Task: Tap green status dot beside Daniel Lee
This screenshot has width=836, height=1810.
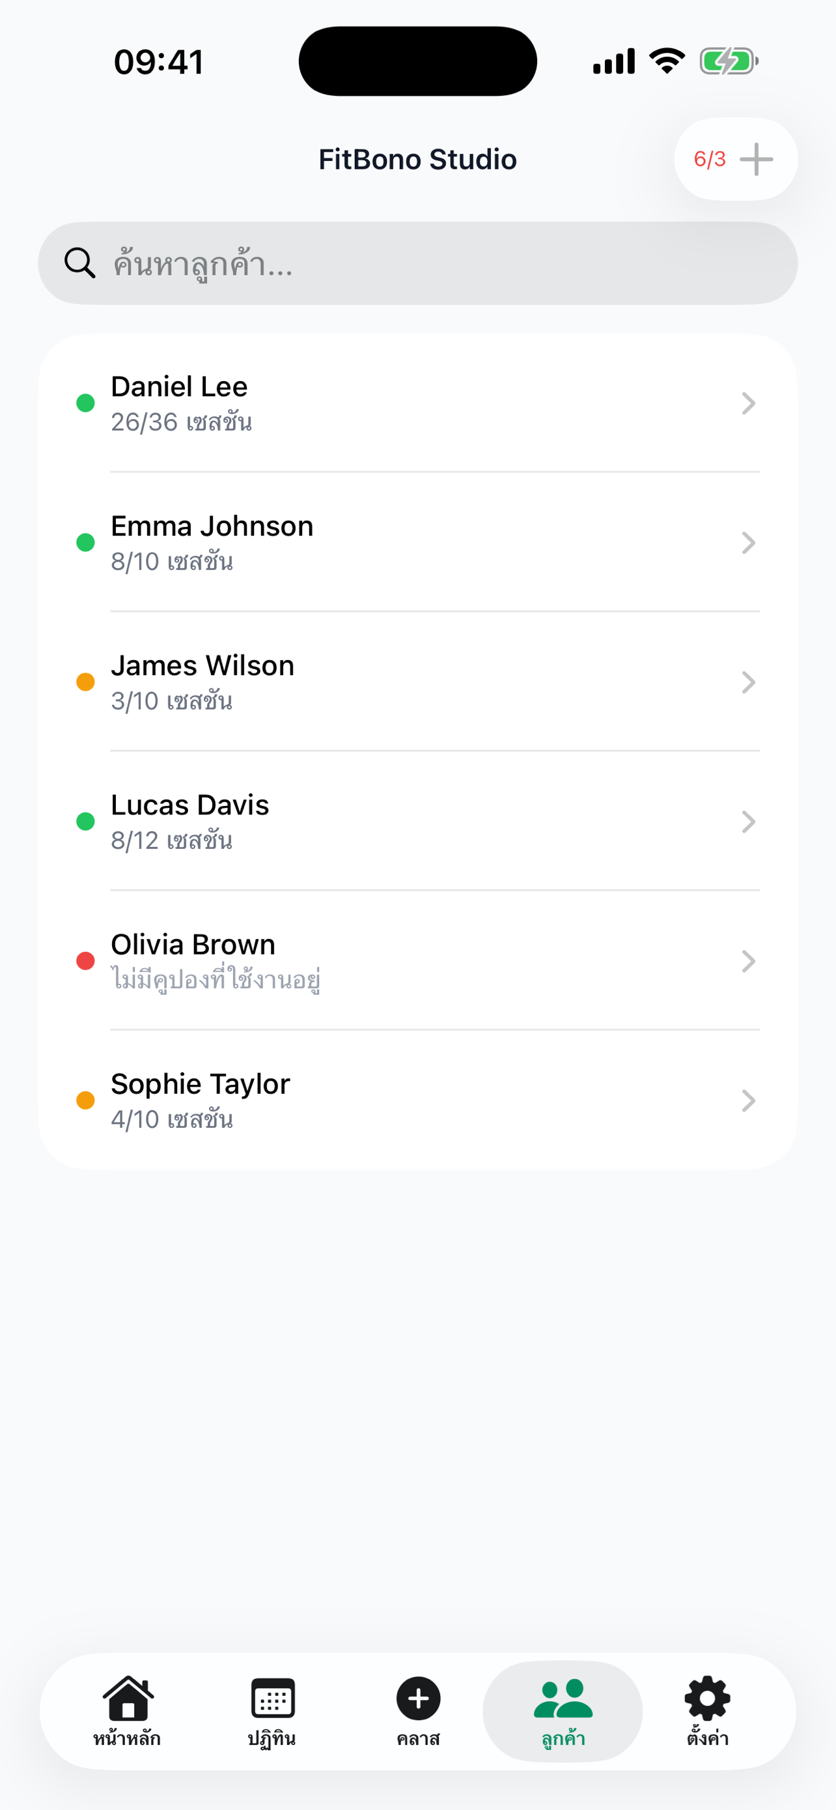Action: [86, 403]
